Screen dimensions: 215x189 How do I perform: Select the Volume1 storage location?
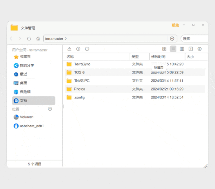[27, 117]
